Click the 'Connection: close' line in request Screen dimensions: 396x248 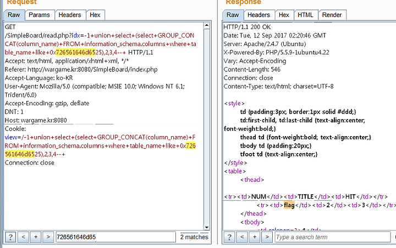[30, 162]
